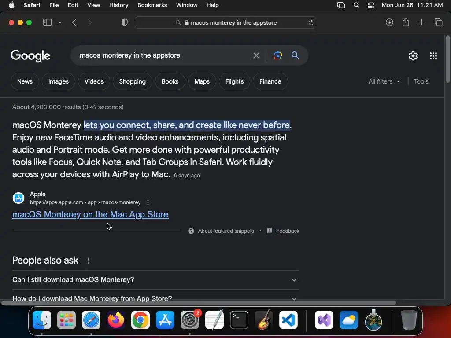Open Finder from the Dock
This screenshot has width=451, height=338.
[42, 320]
